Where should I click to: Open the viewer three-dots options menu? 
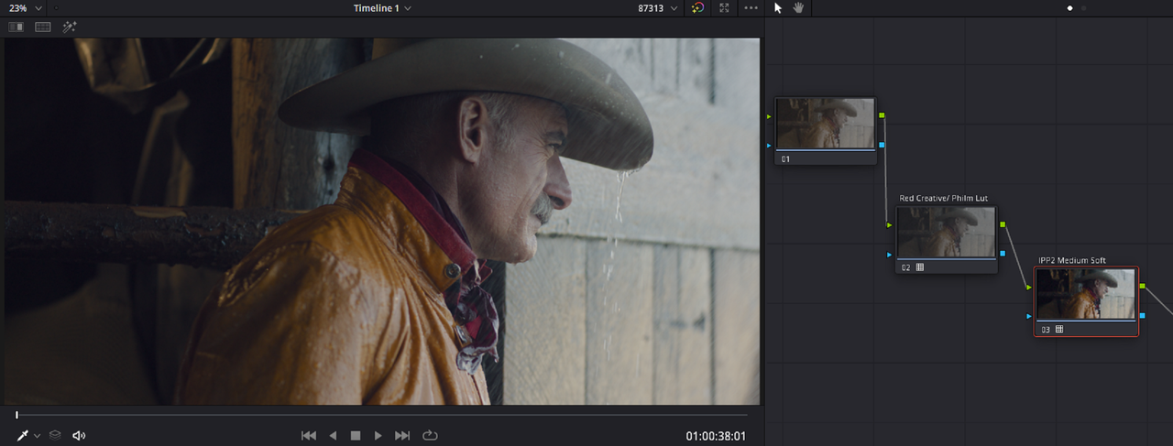click(751, 7)
